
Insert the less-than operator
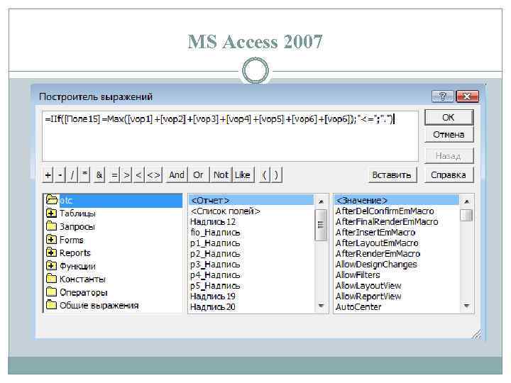pos(139,175)
